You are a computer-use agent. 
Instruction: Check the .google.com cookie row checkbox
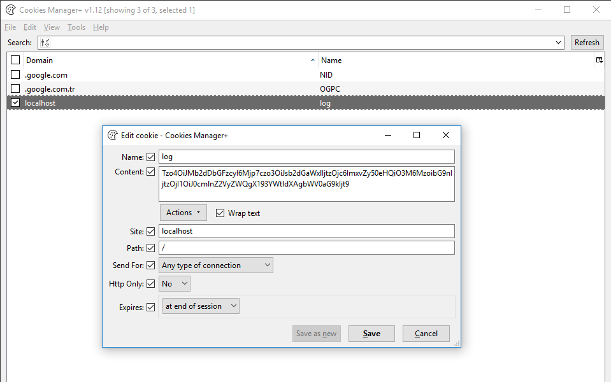tap(15, 74)
